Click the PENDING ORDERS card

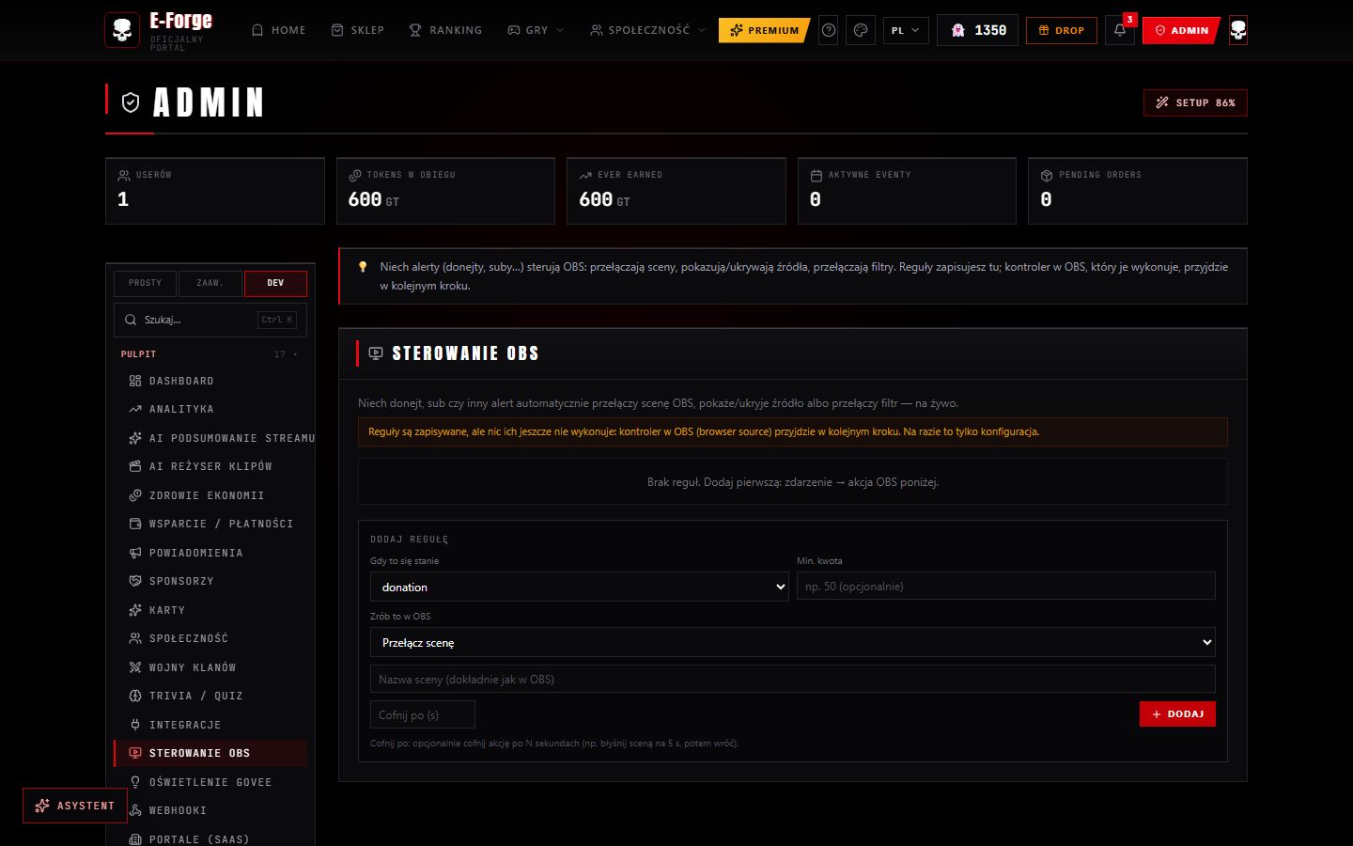tap(1138, 191)
